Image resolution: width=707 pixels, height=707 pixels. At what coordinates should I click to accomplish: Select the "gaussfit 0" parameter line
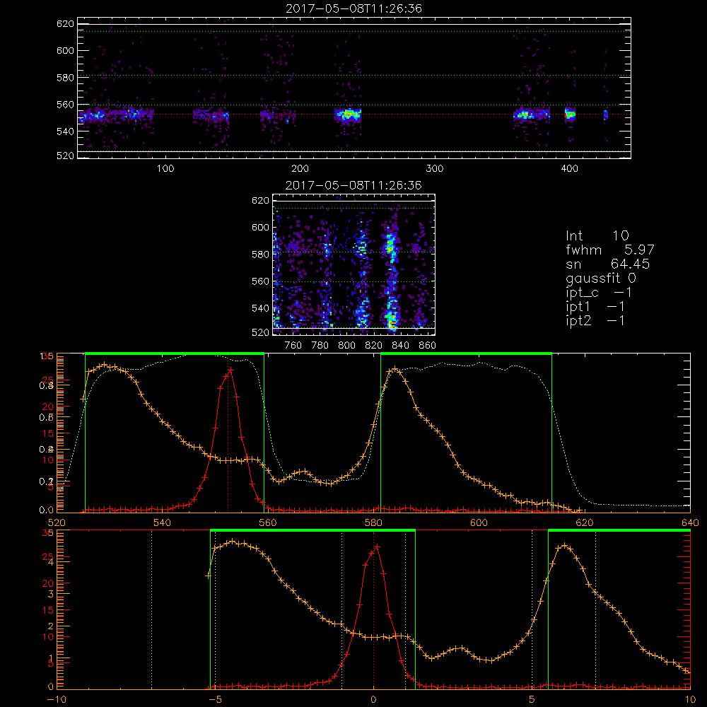tap(600, 278)
